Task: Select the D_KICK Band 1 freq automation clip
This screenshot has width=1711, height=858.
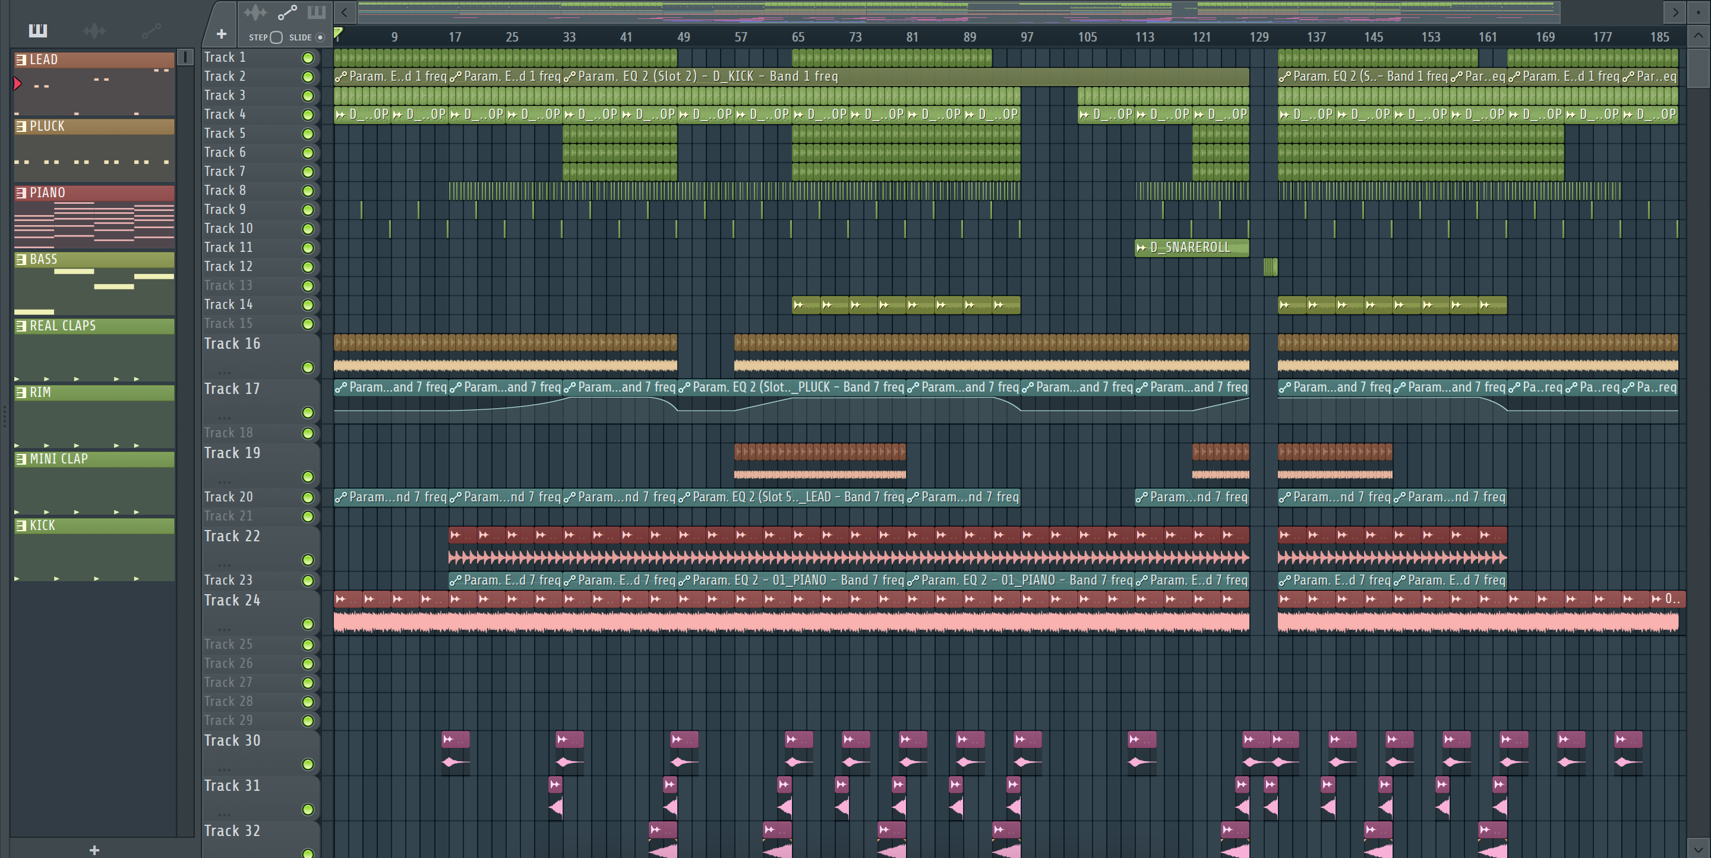Action: click(906, 77)
